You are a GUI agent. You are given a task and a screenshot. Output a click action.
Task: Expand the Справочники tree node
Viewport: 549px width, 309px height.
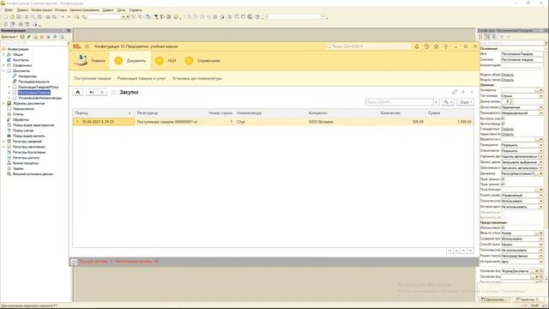[3, 65]
